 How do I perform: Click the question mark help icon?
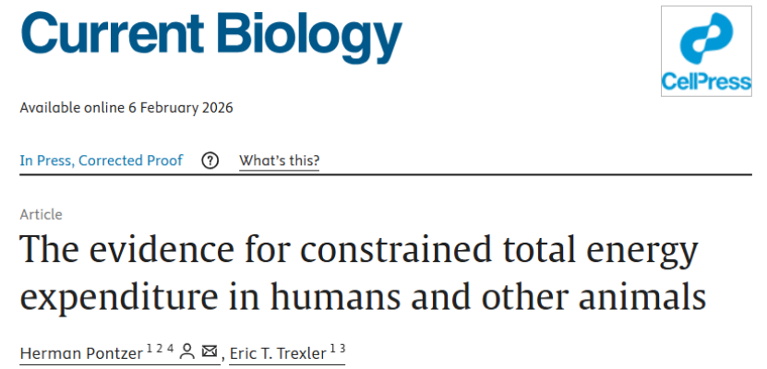(x=210, y=161)
